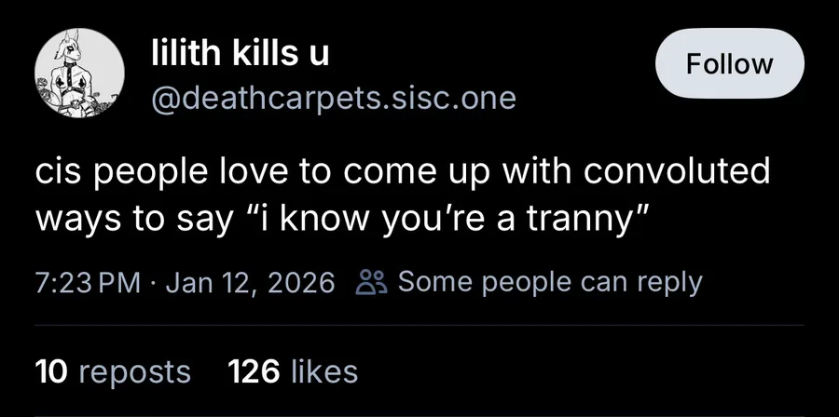Click the word "Follow" on the pill button
This screenshot has height=417, width=839.
click(729, 64)
